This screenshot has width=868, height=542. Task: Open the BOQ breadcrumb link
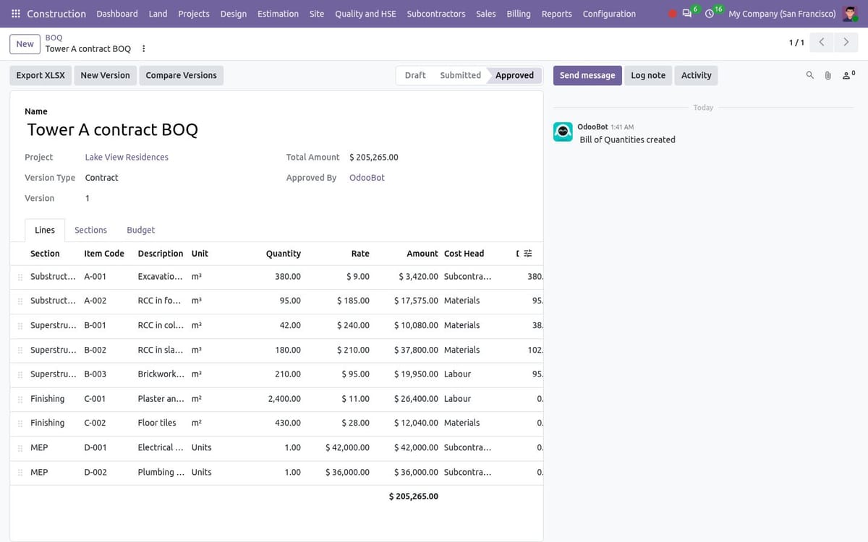pos(54,38)
